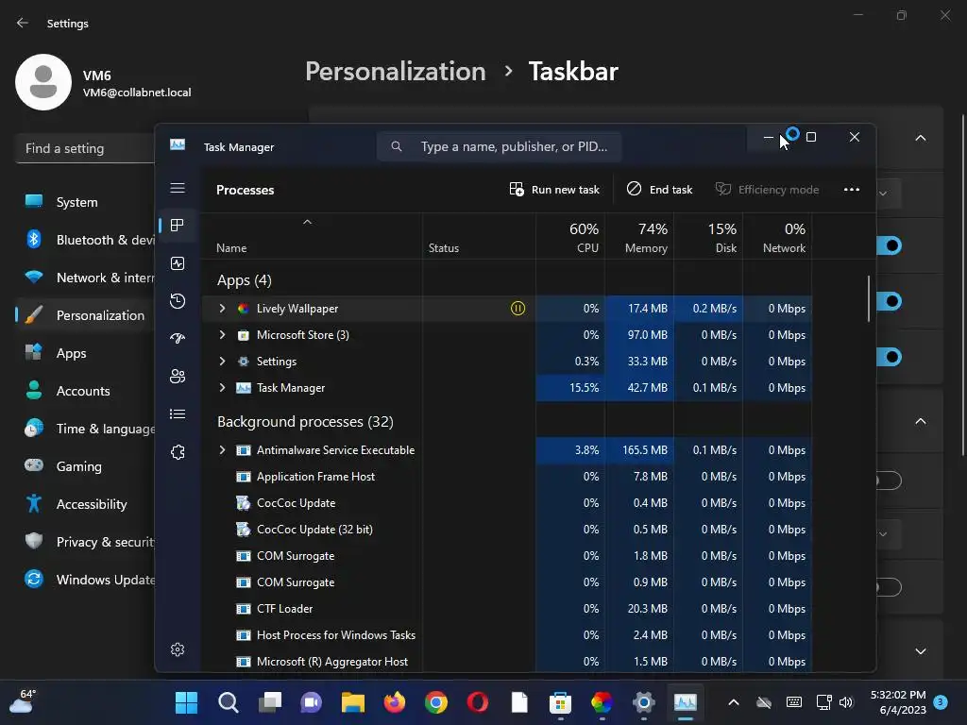
Task: Open weather widget showing 64°
Action: [22, 701]
